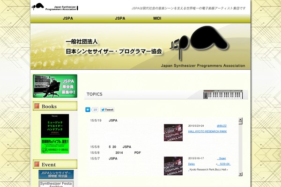Click the Tweet button
This screenshot has width=281, height=187.
107,109
